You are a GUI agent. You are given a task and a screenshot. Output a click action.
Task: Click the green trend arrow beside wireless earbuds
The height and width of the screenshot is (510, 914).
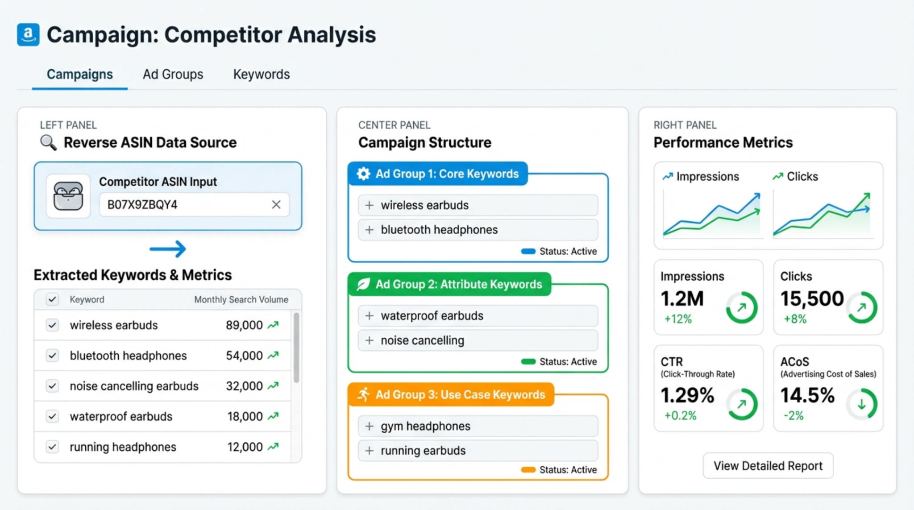(x=273, y=325)
